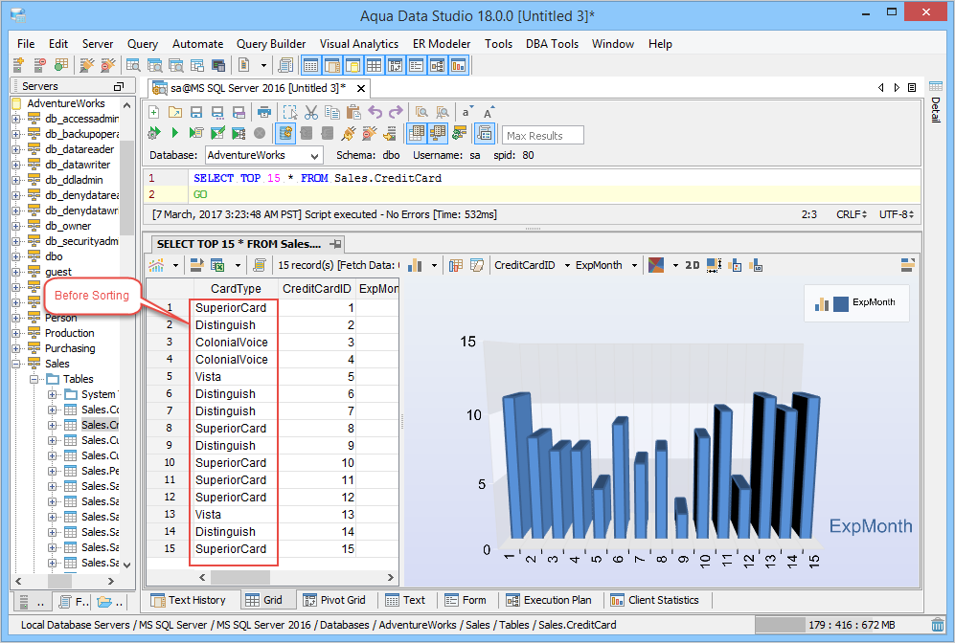Click the Execute green play icon
The width and height of the screenshot is (955, 643).
tap(174, 133)
